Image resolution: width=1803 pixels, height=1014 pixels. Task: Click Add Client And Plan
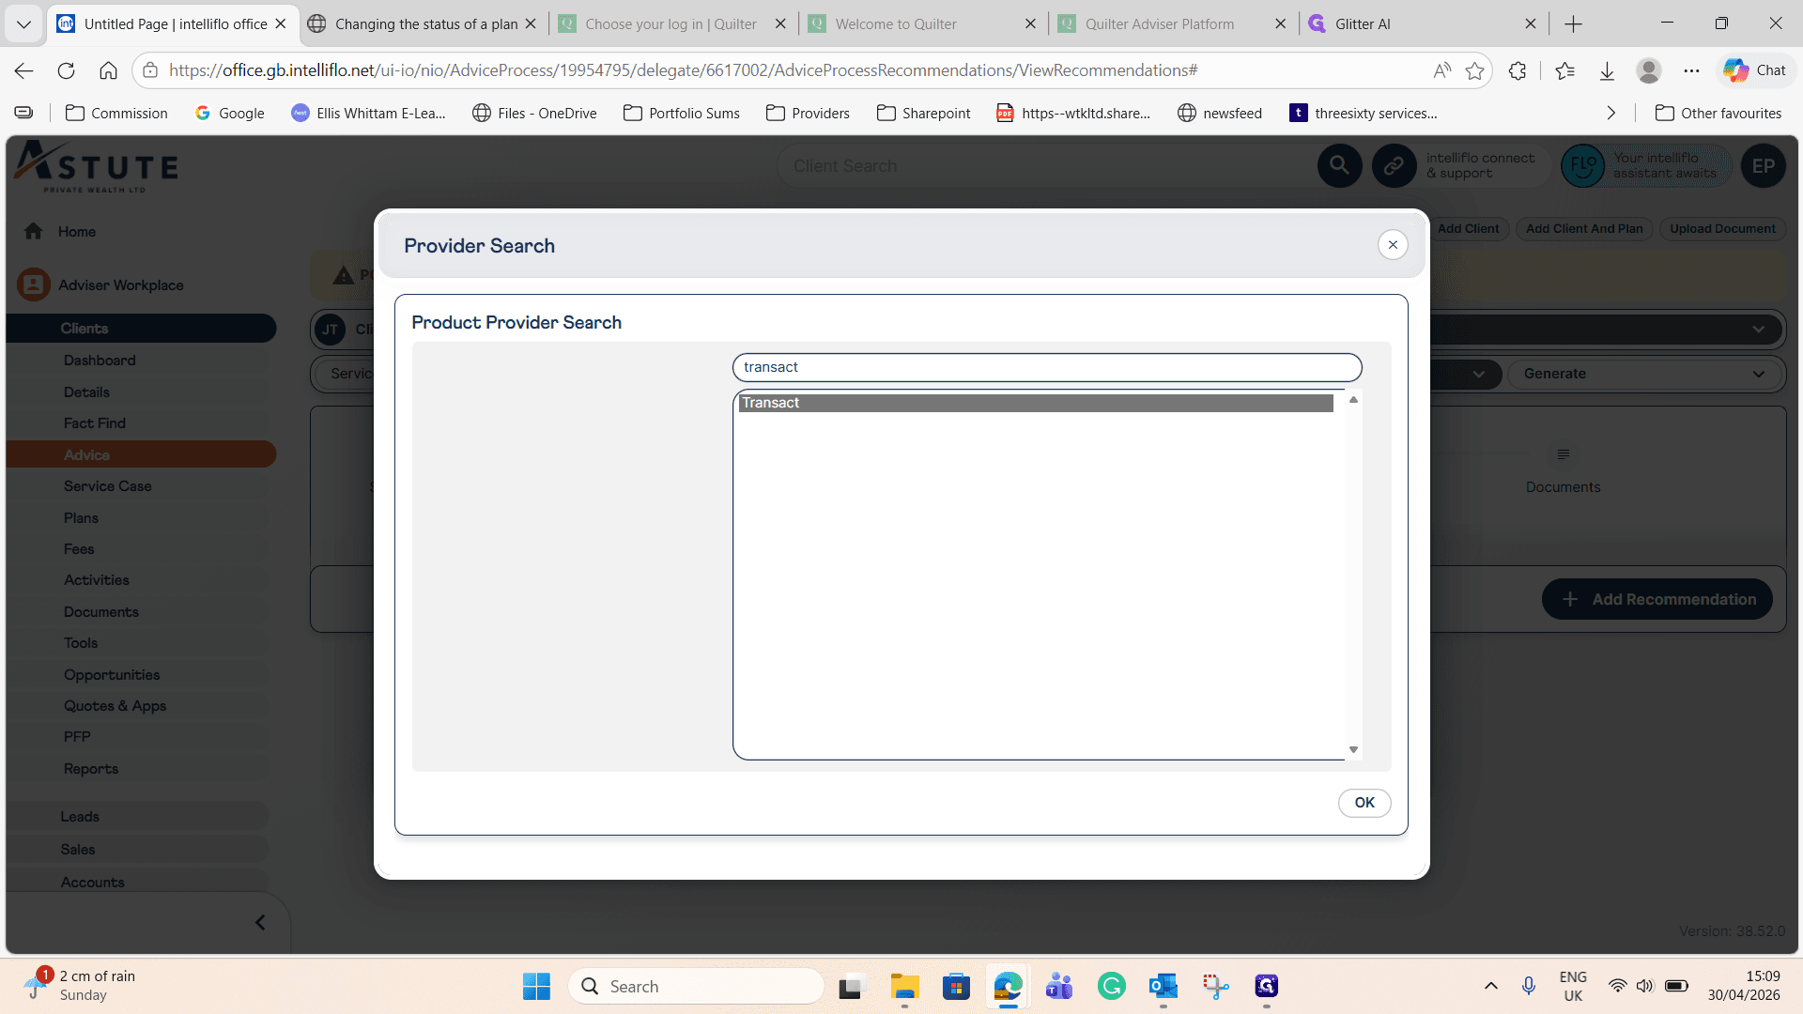tap(1584, 228)
